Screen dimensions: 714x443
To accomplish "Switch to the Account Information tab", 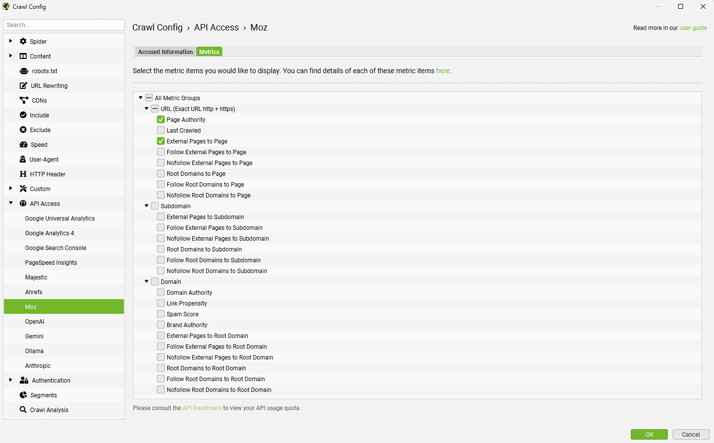I will pyautogui.click(x=165, y=52).
